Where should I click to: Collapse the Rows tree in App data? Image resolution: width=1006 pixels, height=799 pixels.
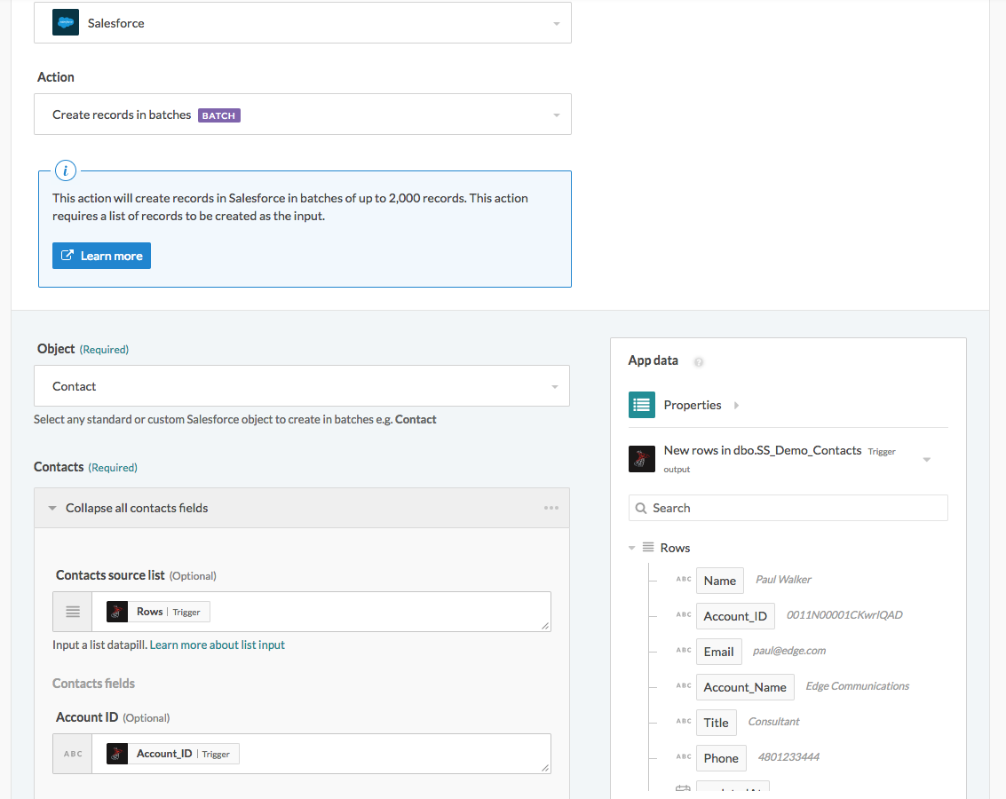(x=632, y=548)
